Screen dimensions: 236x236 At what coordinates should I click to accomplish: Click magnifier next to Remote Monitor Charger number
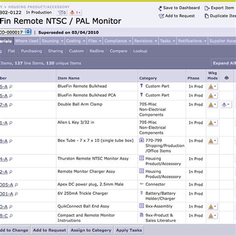click(11, 172)
